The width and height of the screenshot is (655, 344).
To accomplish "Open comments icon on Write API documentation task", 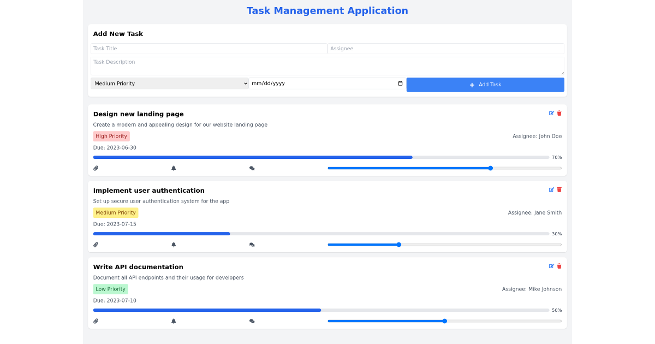I will 252,321.
